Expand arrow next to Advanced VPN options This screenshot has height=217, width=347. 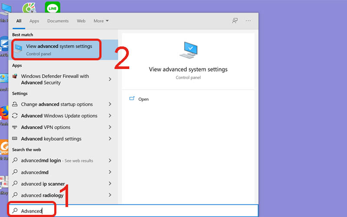110,128
